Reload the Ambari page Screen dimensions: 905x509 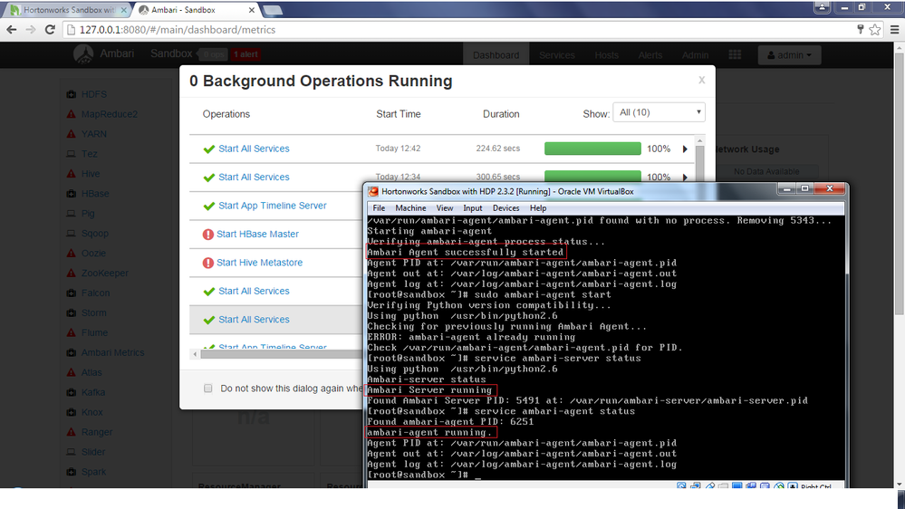click(50, 29)
